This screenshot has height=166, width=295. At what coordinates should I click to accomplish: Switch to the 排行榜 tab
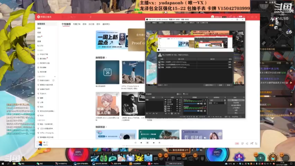coord(91,24)
